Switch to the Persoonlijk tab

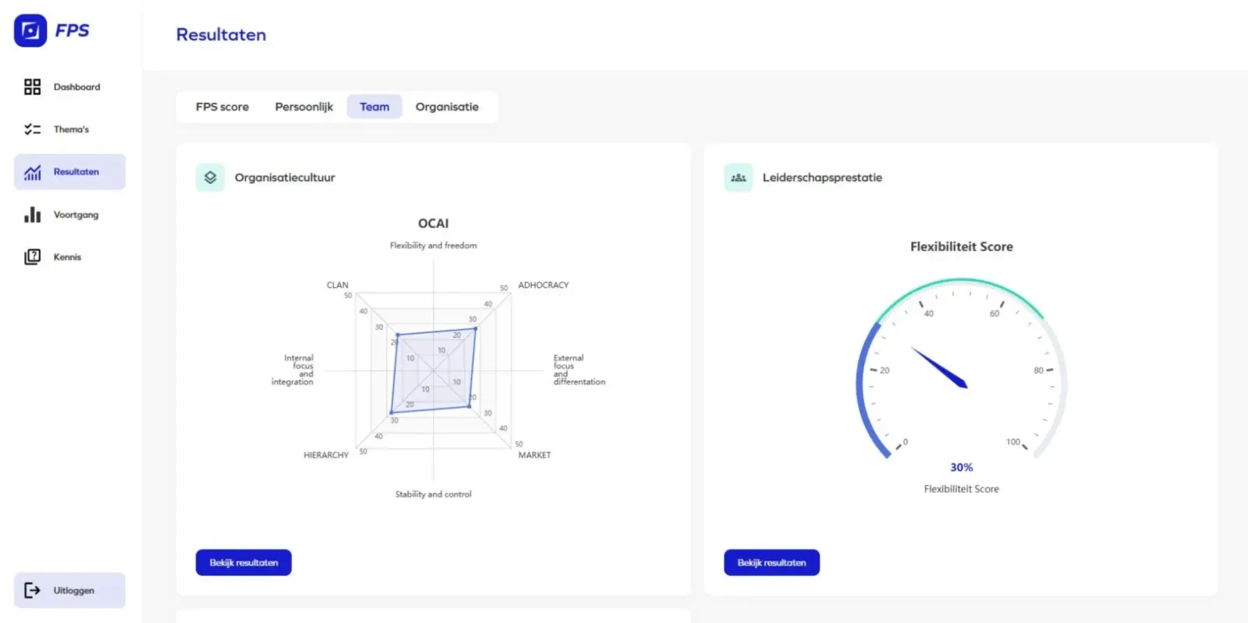[x=304, y=107]
